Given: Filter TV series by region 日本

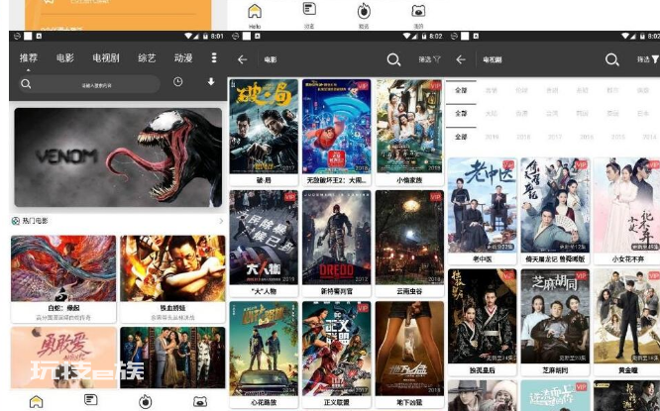Looking at the screenshot, I should (x=643, y=114).
